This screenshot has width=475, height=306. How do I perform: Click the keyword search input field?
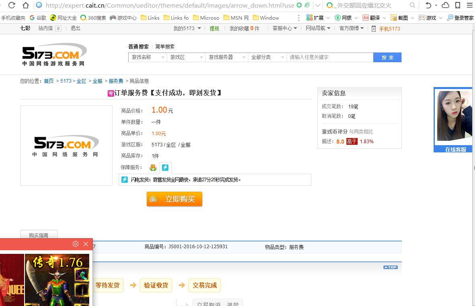click(330, 57)
